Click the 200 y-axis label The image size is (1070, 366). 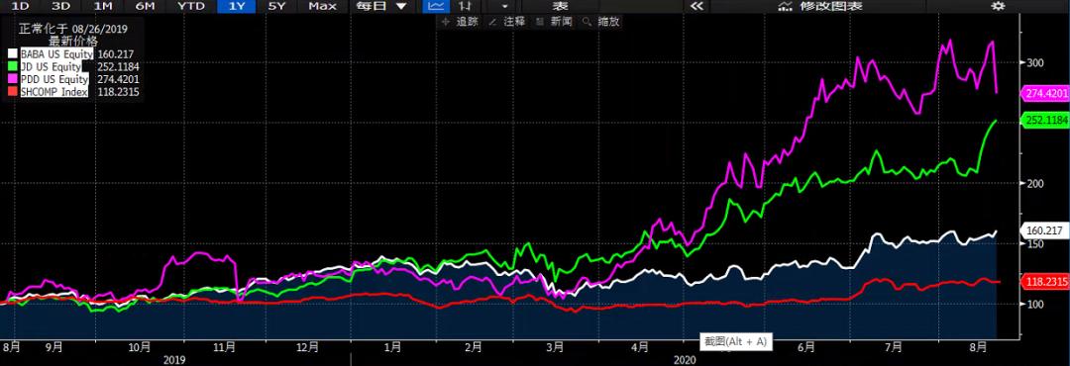[1035, 183]
